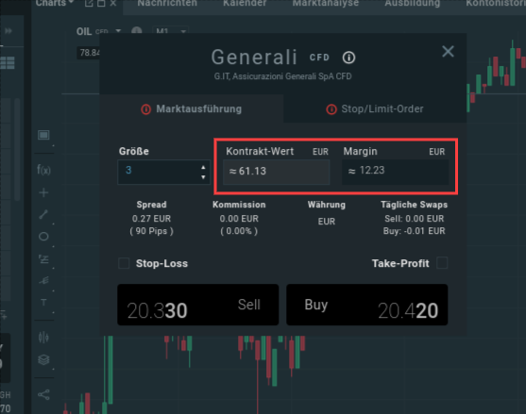This screenshot has width=526, height=414.
Task: Select the ellipse shape tool
Action: click(x=43, y=237)
